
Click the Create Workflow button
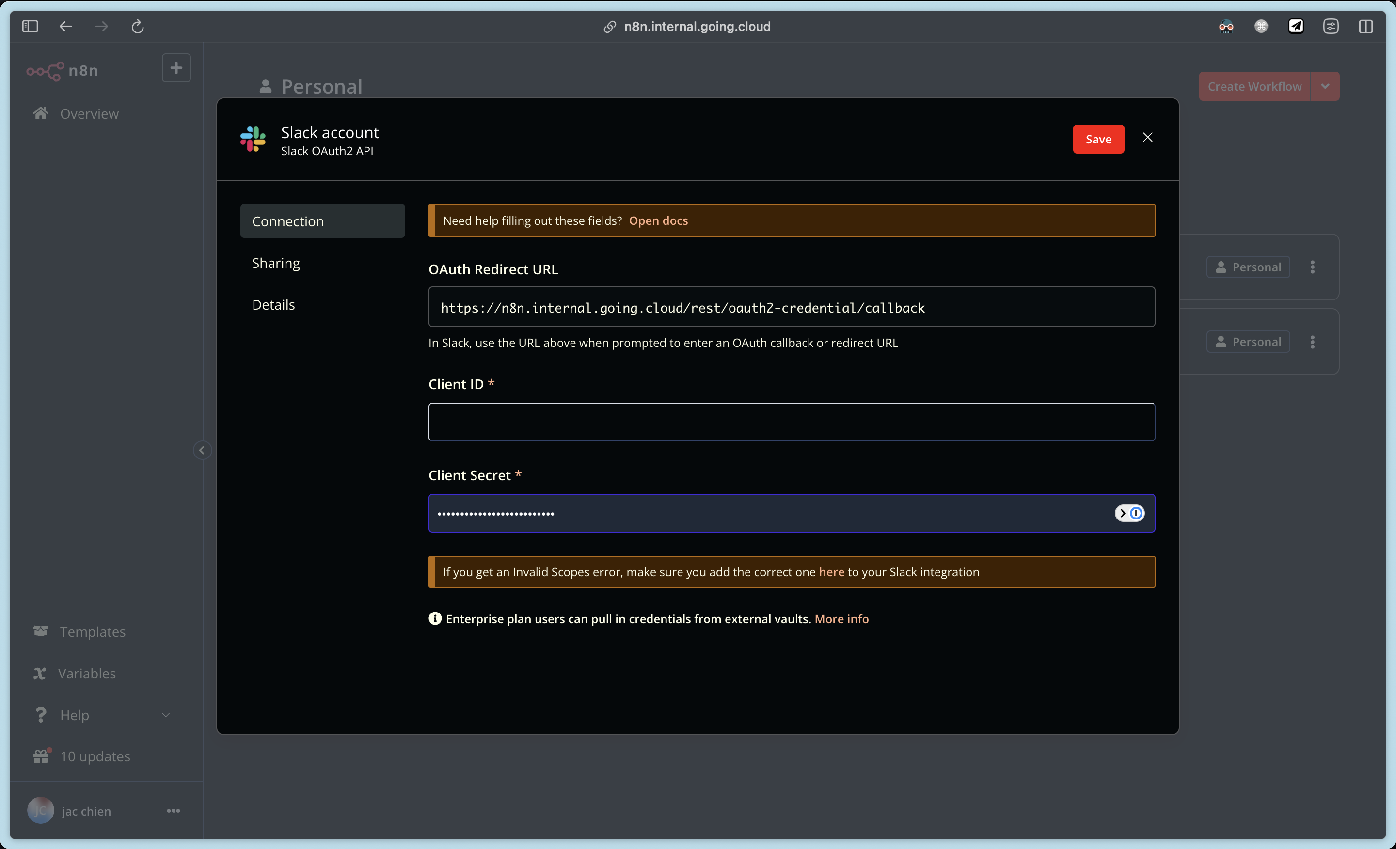1255,87
